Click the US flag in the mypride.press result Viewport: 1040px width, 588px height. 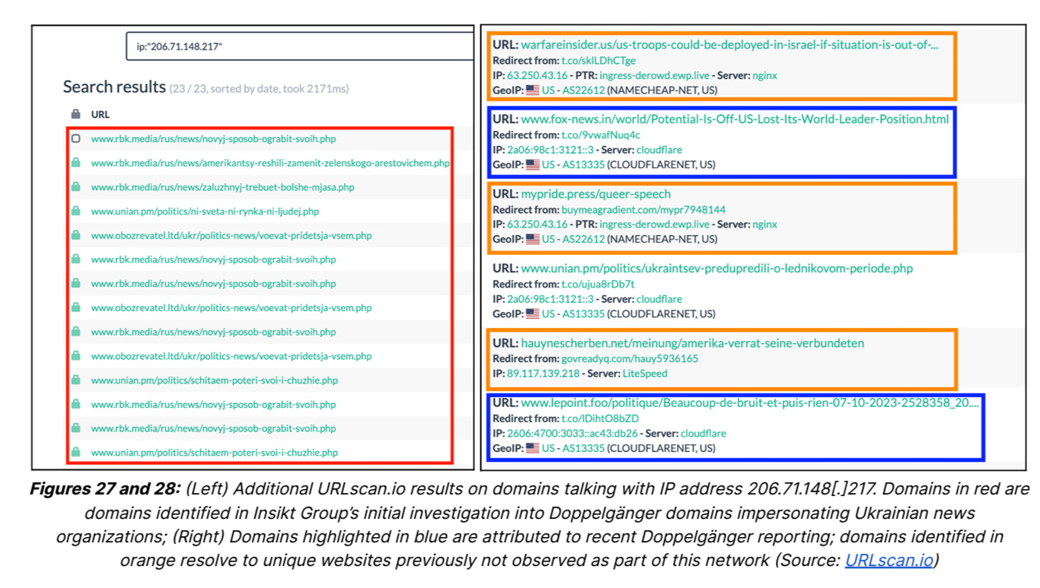(x=532, y=240)
